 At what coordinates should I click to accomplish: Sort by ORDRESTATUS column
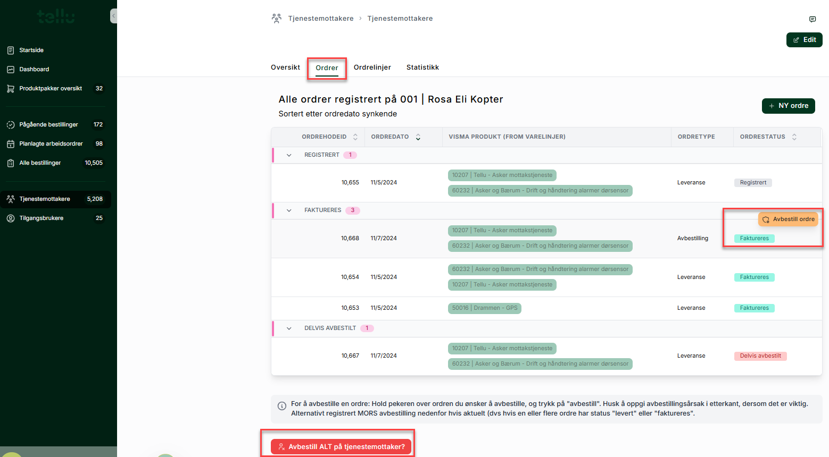pyautogui.click(x=794, y=137)
